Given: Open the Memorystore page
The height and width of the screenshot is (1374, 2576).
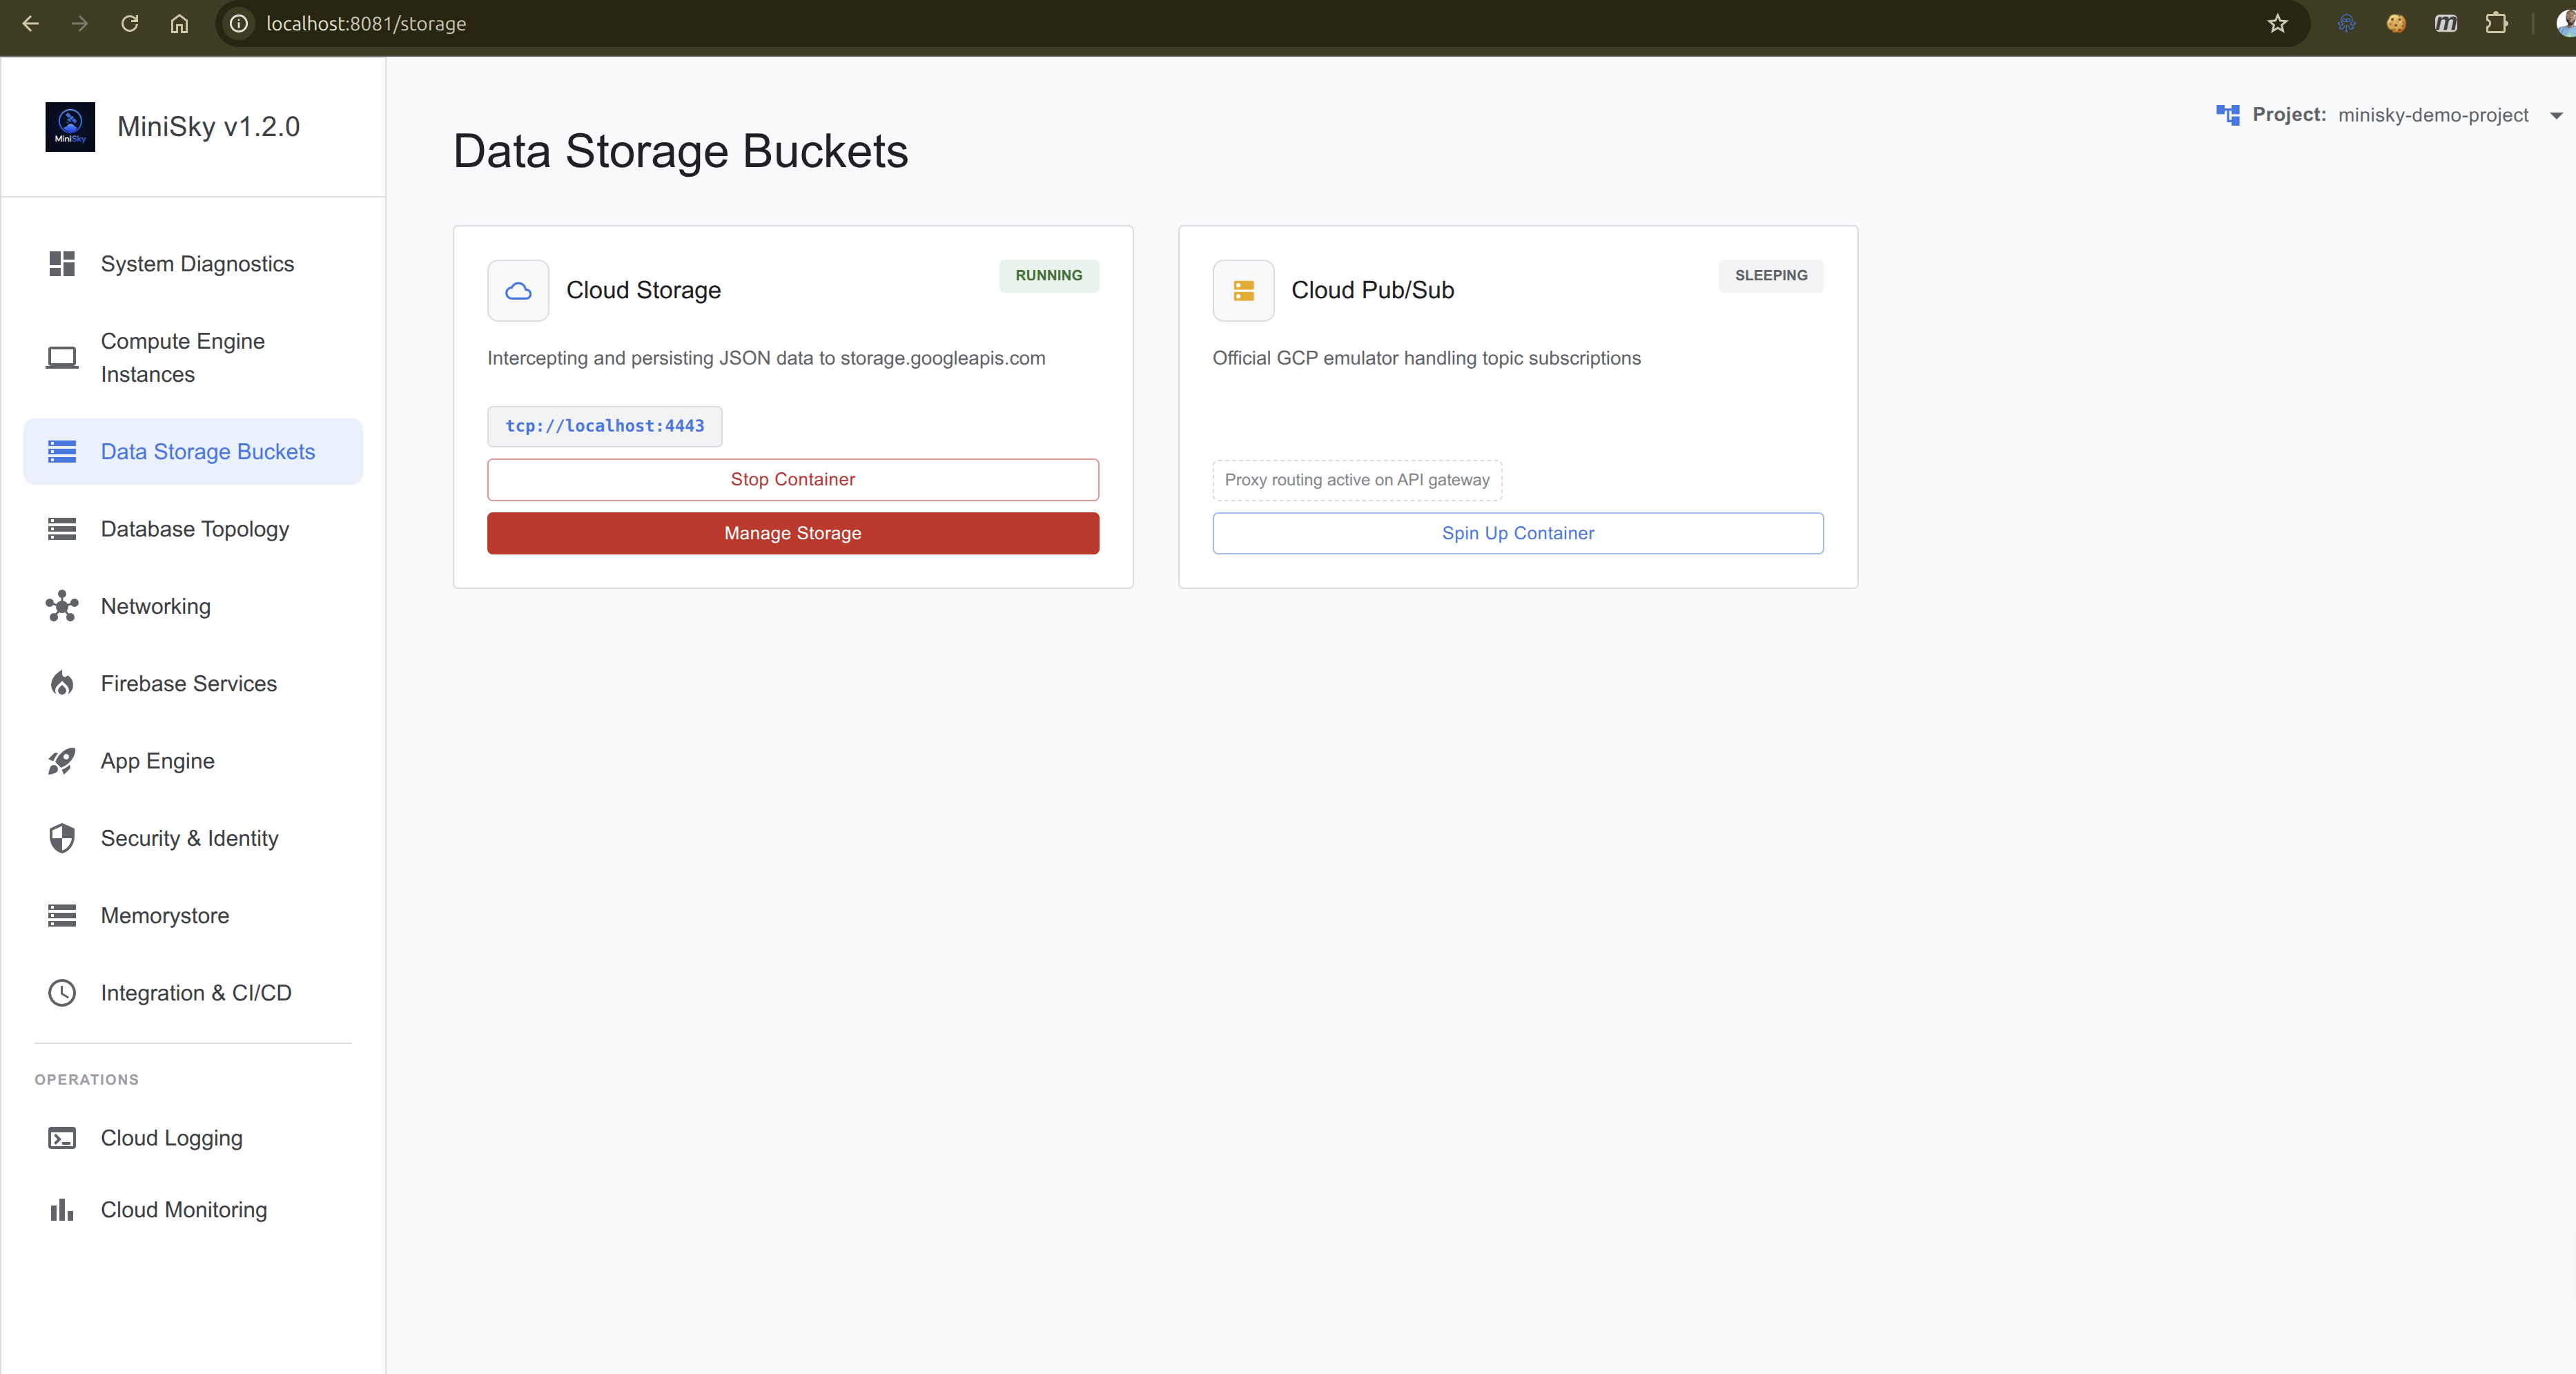Looking at the screenshot, I should coord(193,916).
